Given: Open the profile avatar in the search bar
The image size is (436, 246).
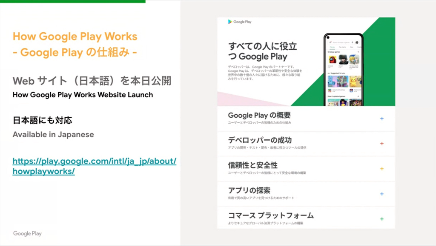Looking at the screenshot, I should 357,42.
